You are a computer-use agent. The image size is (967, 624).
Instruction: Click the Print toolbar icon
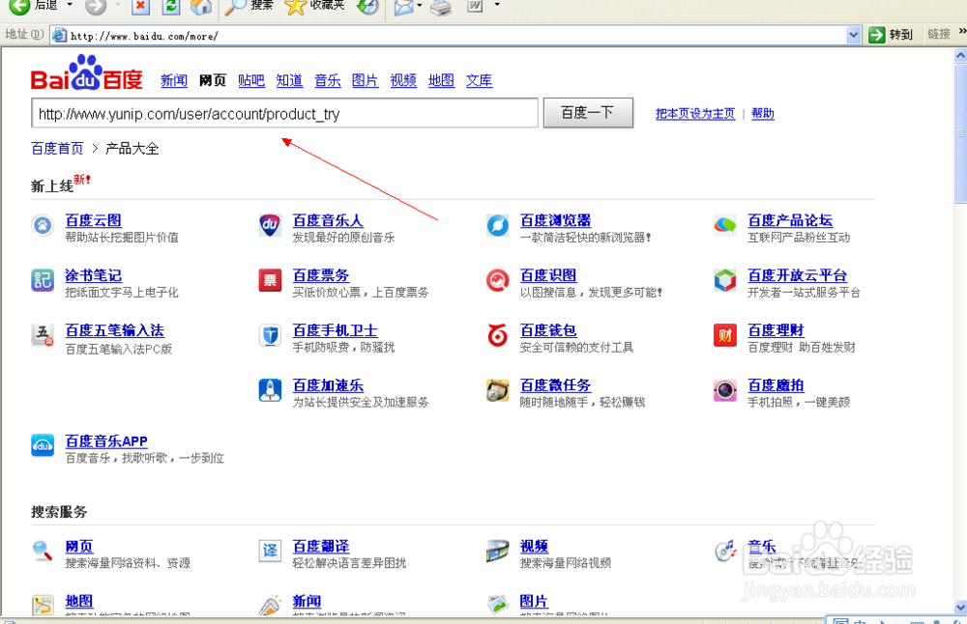pyautogui.click(x=441, y=7)
